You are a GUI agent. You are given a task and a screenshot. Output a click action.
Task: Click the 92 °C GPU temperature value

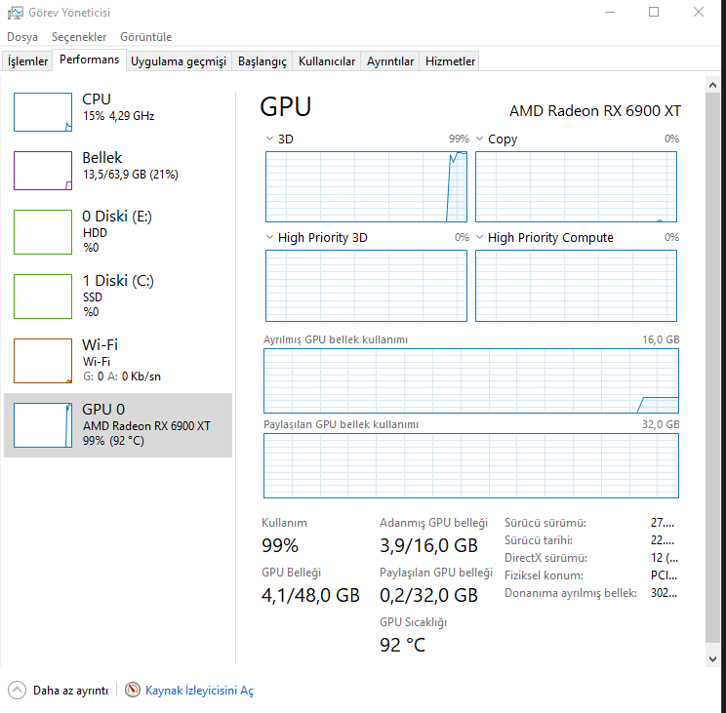402,645
